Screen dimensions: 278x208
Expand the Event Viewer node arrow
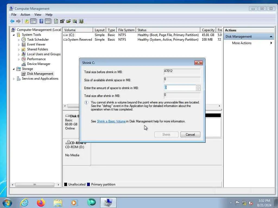pyautogui.click(x=19, y=45)
